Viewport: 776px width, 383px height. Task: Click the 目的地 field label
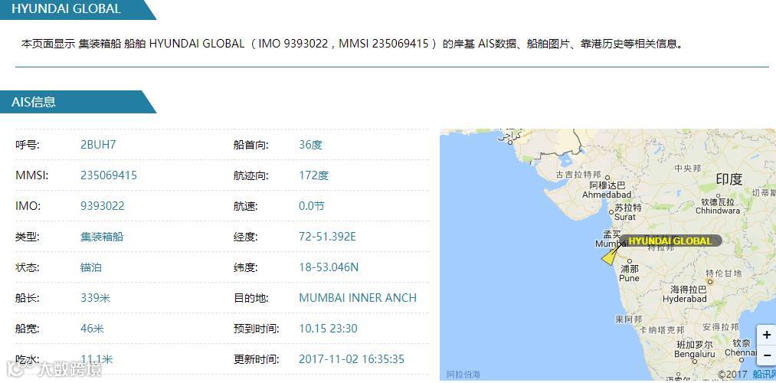(251, 298)
